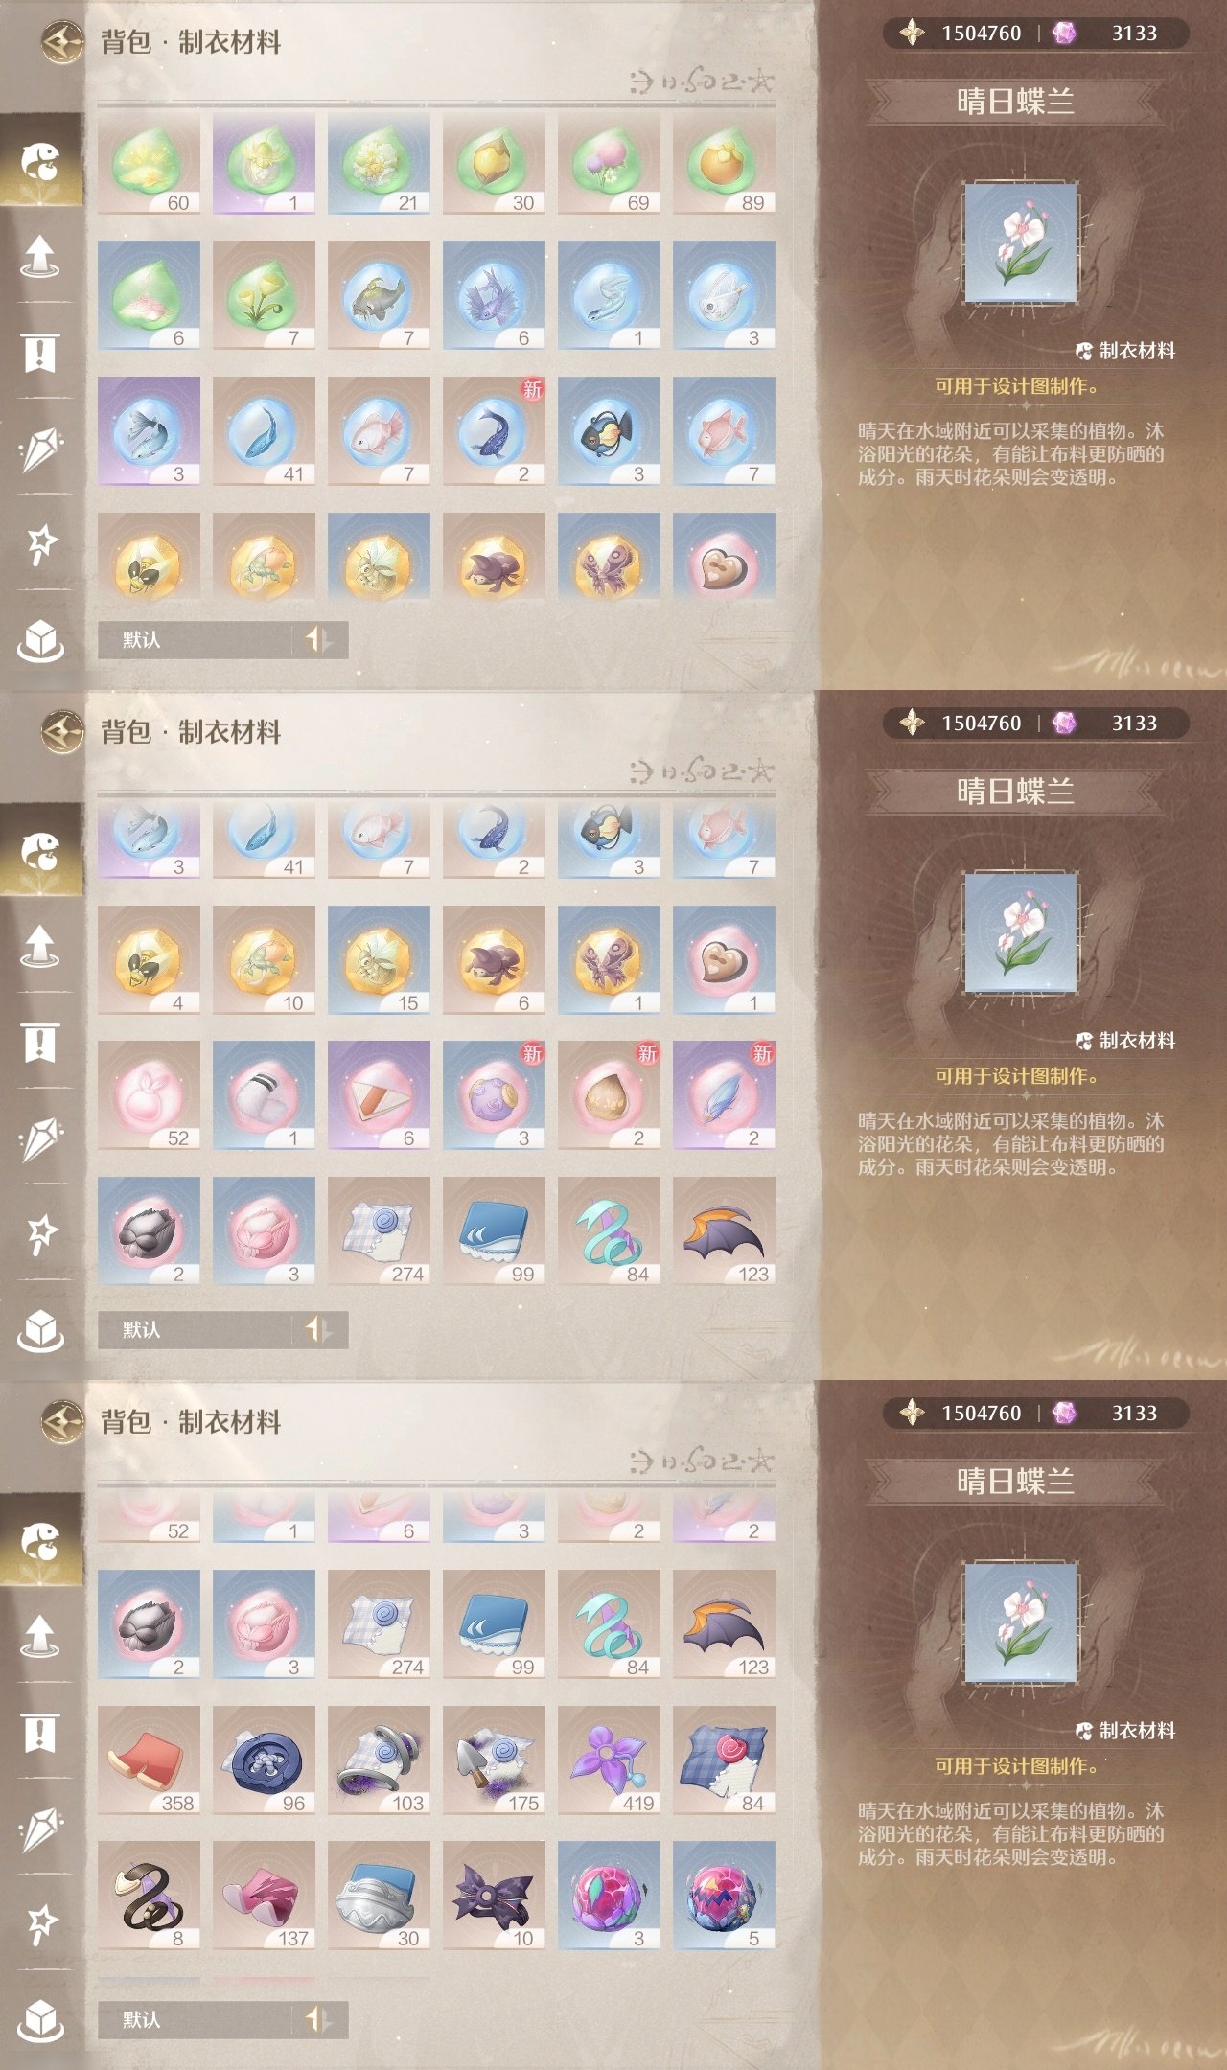Select the pink crystal orb numbered 5
Screen dimensions: 1227x2070
pyautogui.click(x=724, y=1896)
